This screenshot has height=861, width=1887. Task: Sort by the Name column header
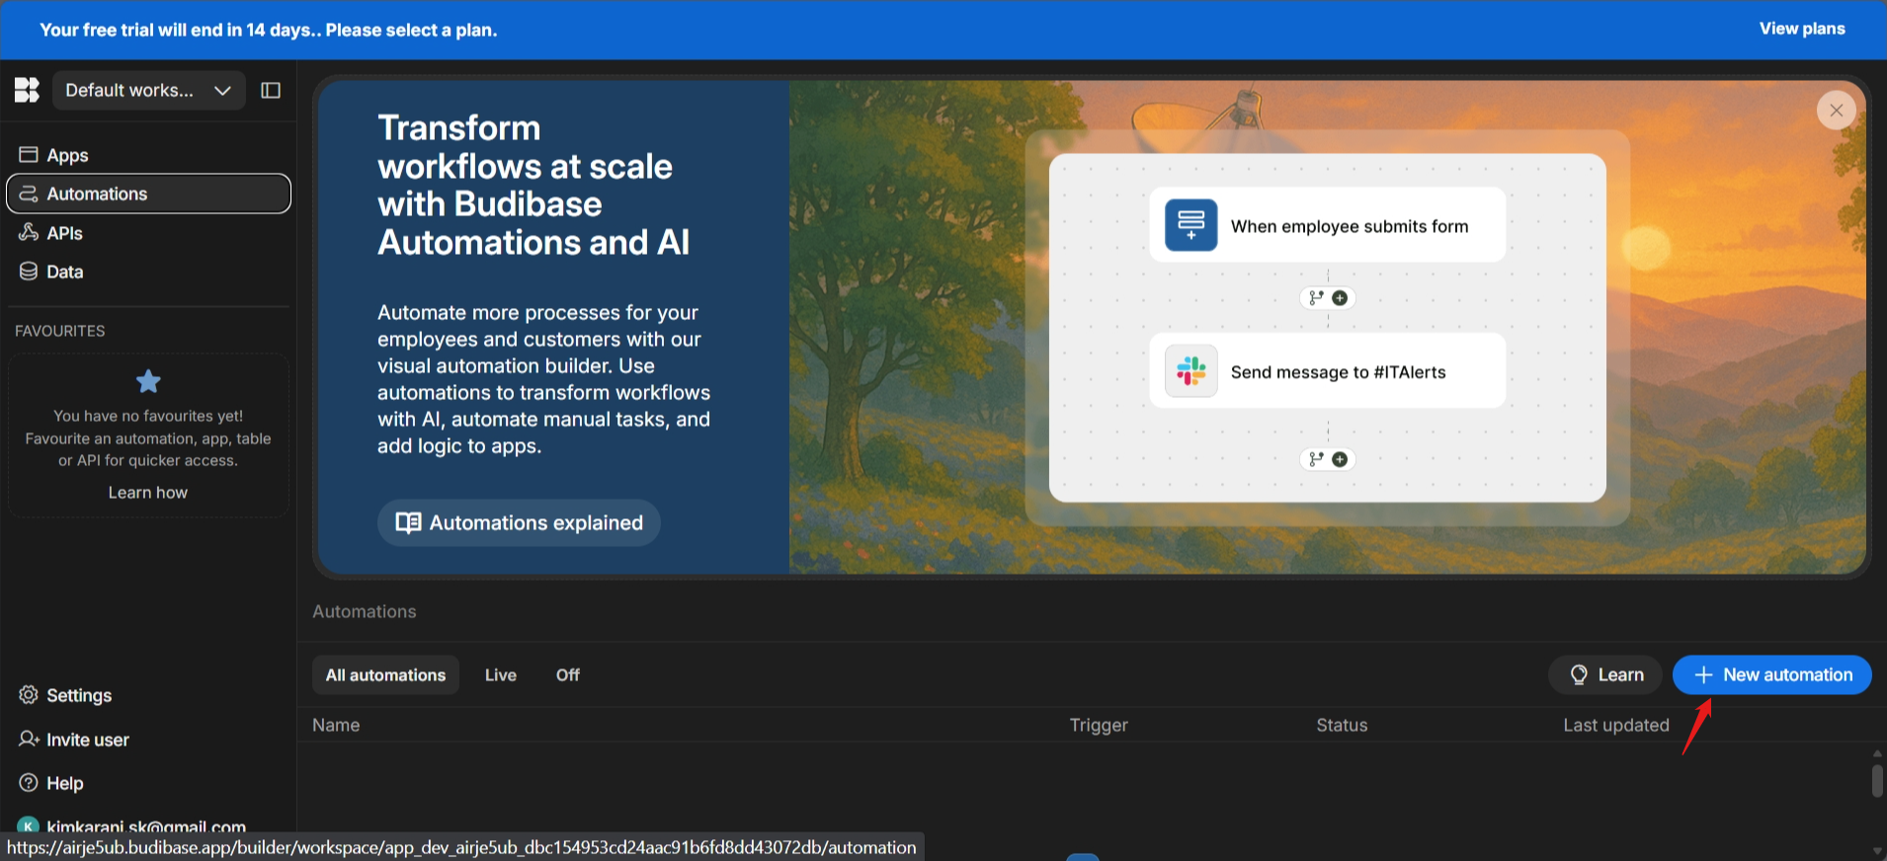click(x=336, y=725)
